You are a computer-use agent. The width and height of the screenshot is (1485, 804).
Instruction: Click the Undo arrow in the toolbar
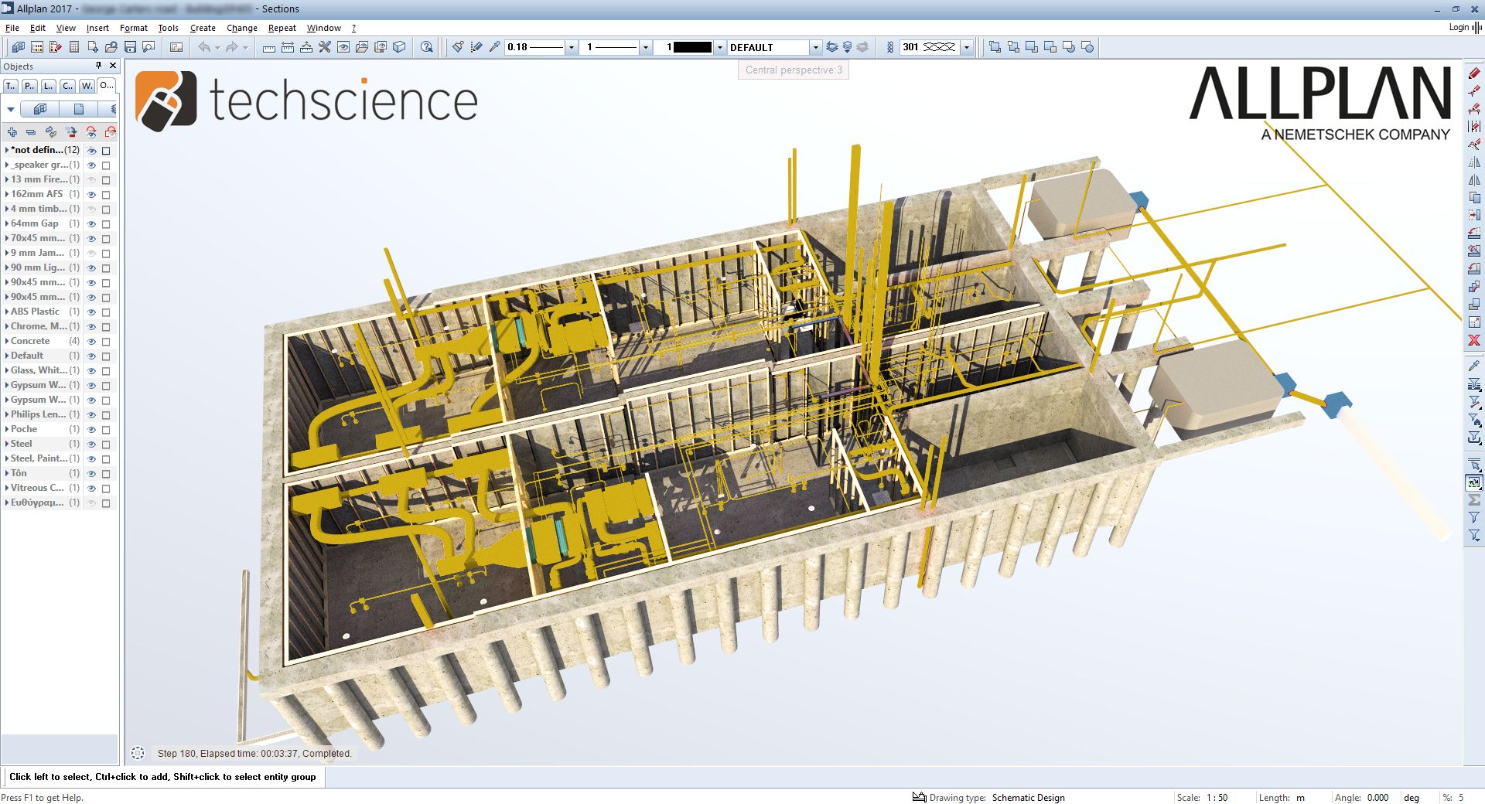coord(203,47)
